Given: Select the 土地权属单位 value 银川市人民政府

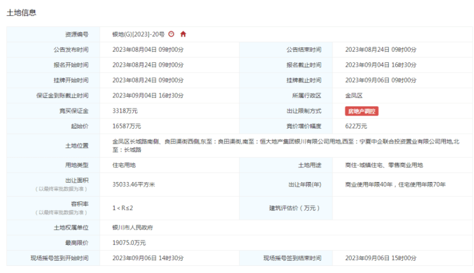Looking at the screenshot, I should pos(133,227).
